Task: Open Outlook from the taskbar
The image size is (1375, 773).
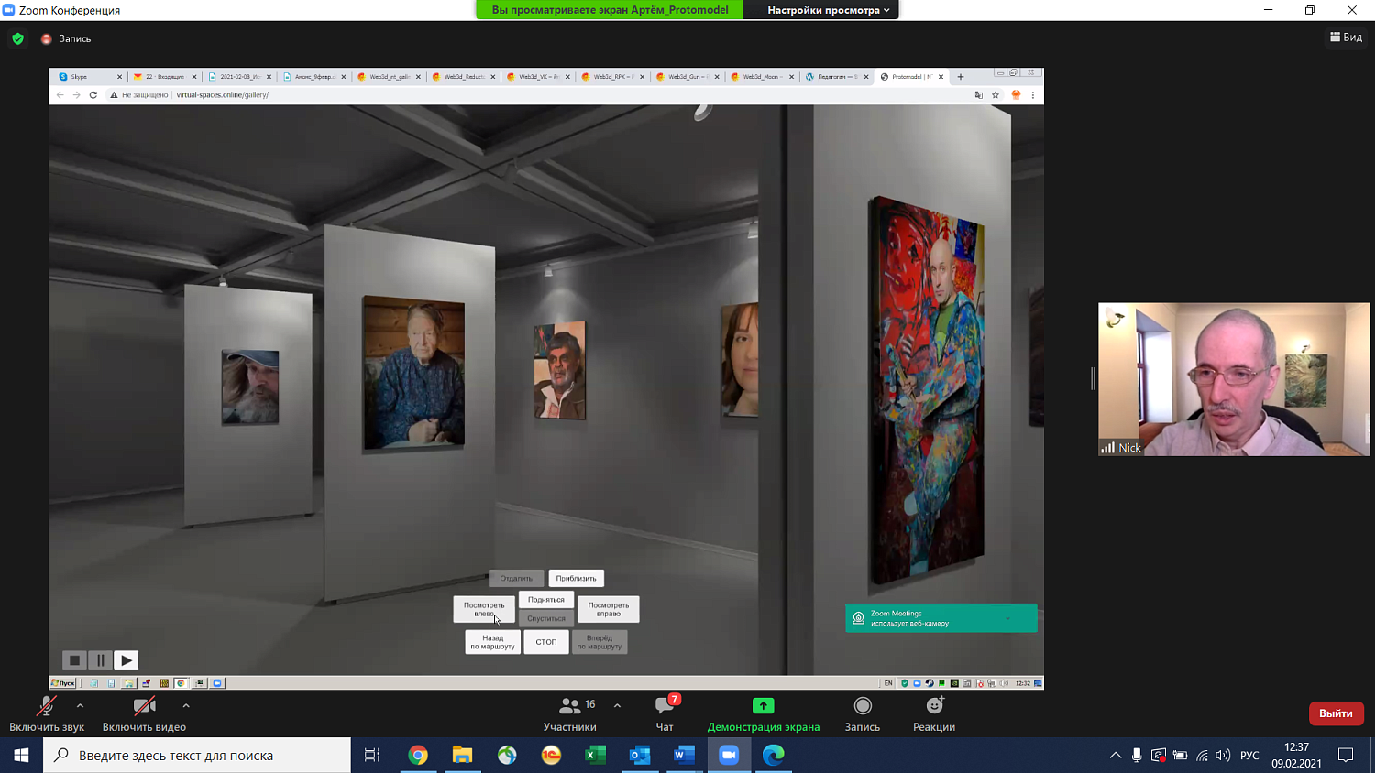Action: click(640, 756)
